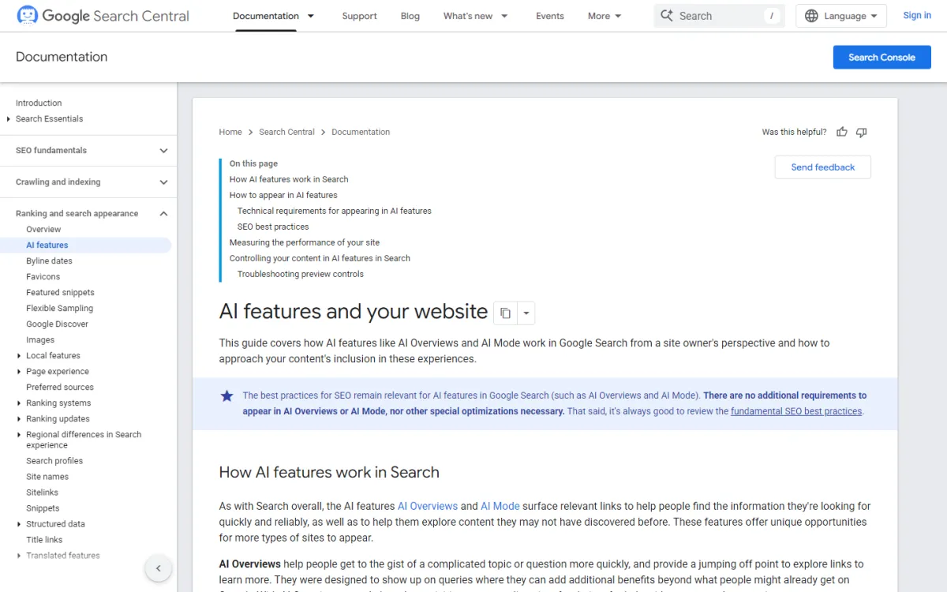Open the Blog menu item
Image resolution: width=947 pixels, height=592 pixels.
pos(410,16)
